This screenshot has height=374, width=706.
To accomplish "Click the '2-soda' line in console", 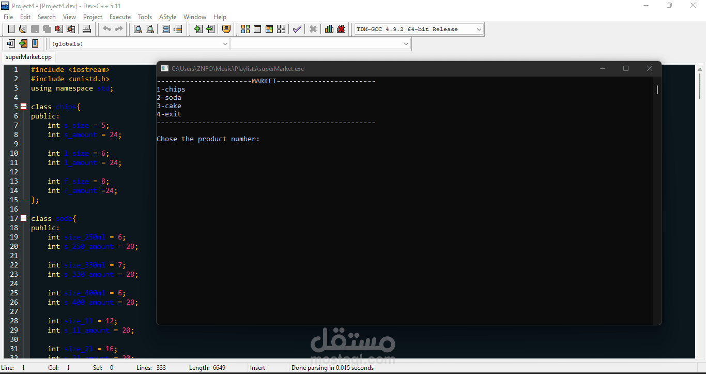I will (169, 98).
